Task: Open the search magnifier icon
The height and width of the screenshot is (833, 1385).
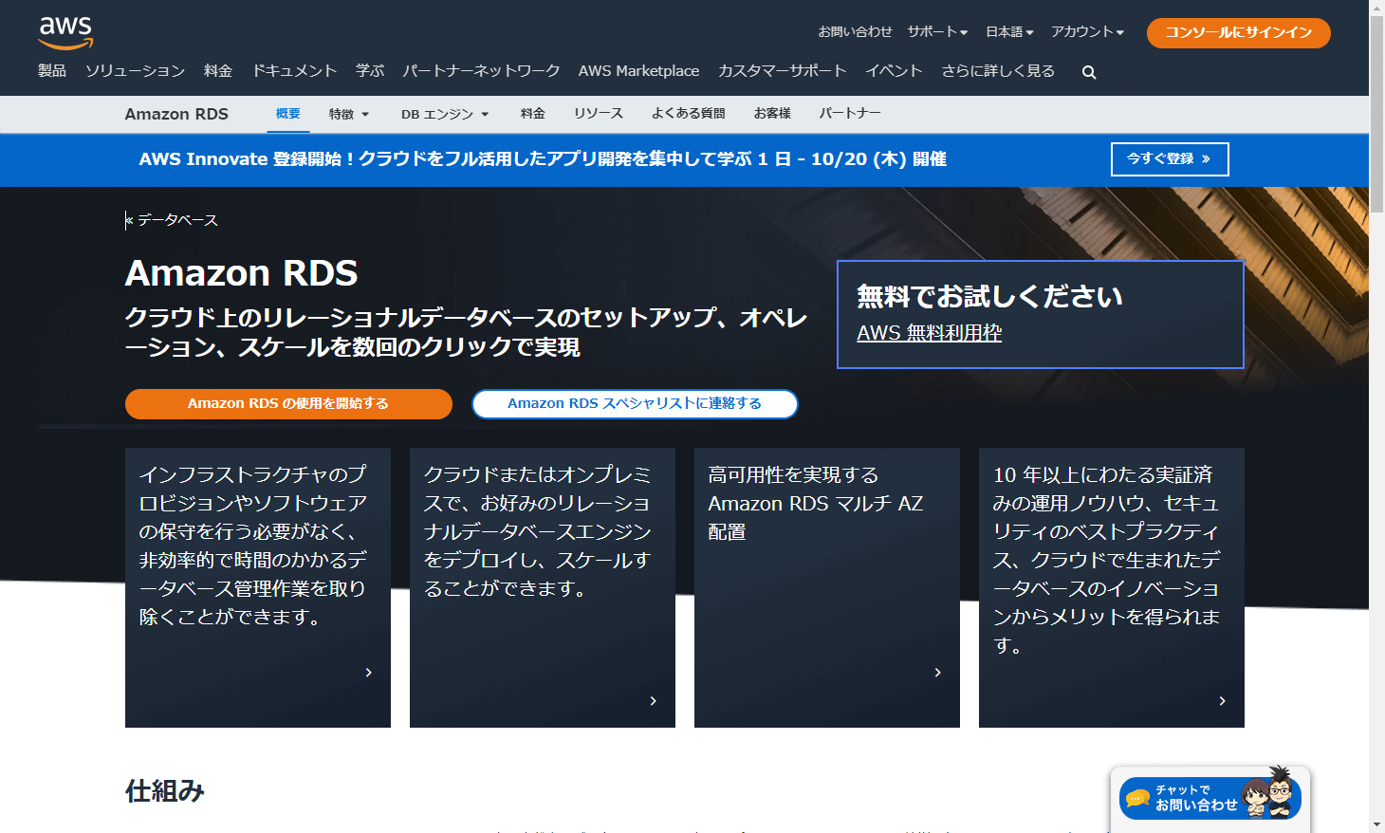Action: [1089, 72]
